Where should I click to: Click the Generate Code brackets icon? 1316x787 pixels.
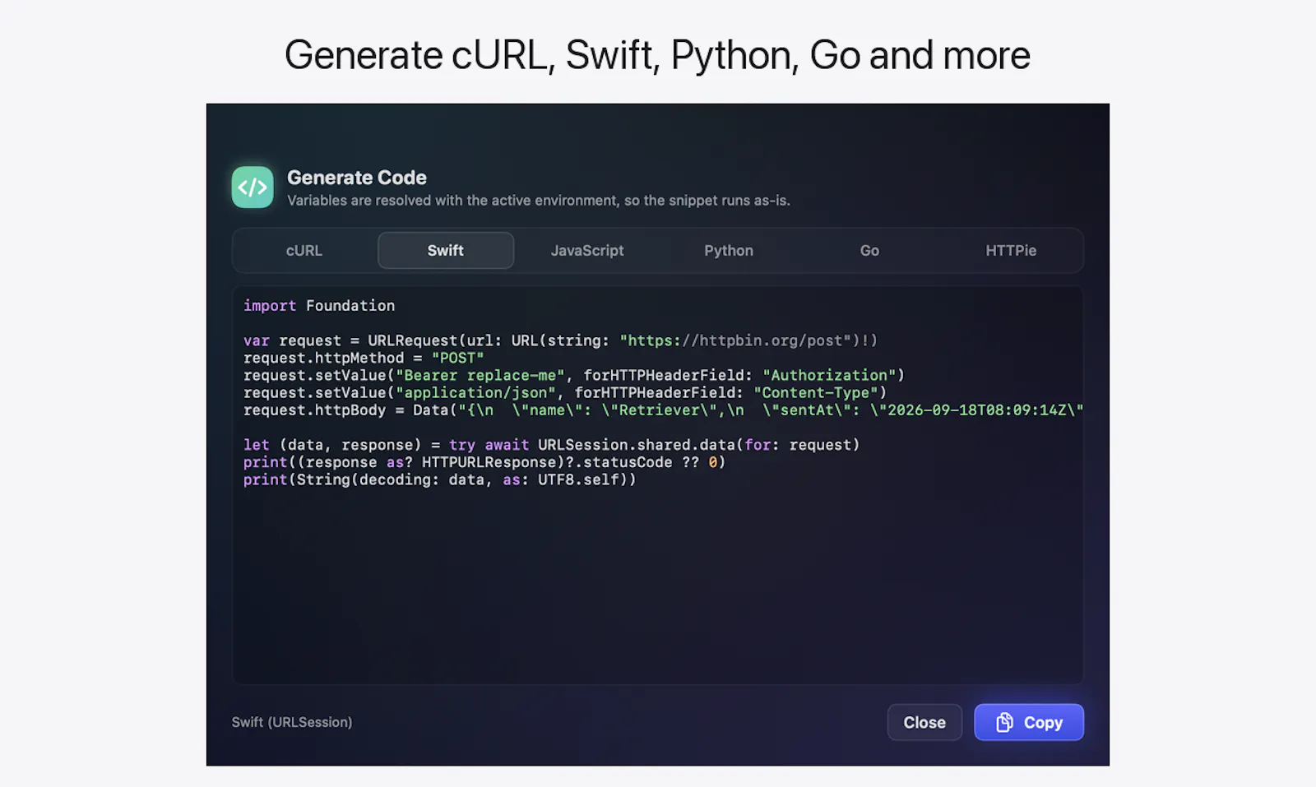point(253,187)
